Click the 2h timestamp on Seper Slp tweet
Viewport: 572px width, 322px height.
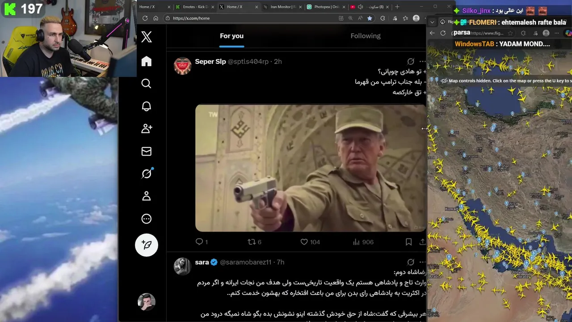click(278, 61)
